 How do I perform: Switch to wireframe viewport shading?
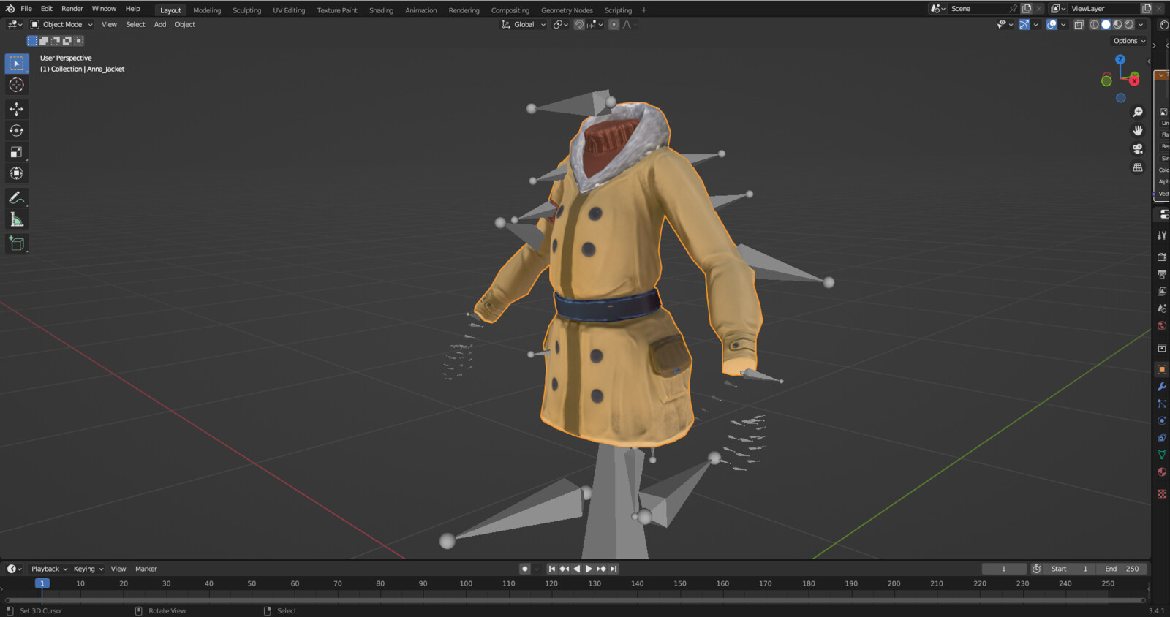(x=1095, y=25)
